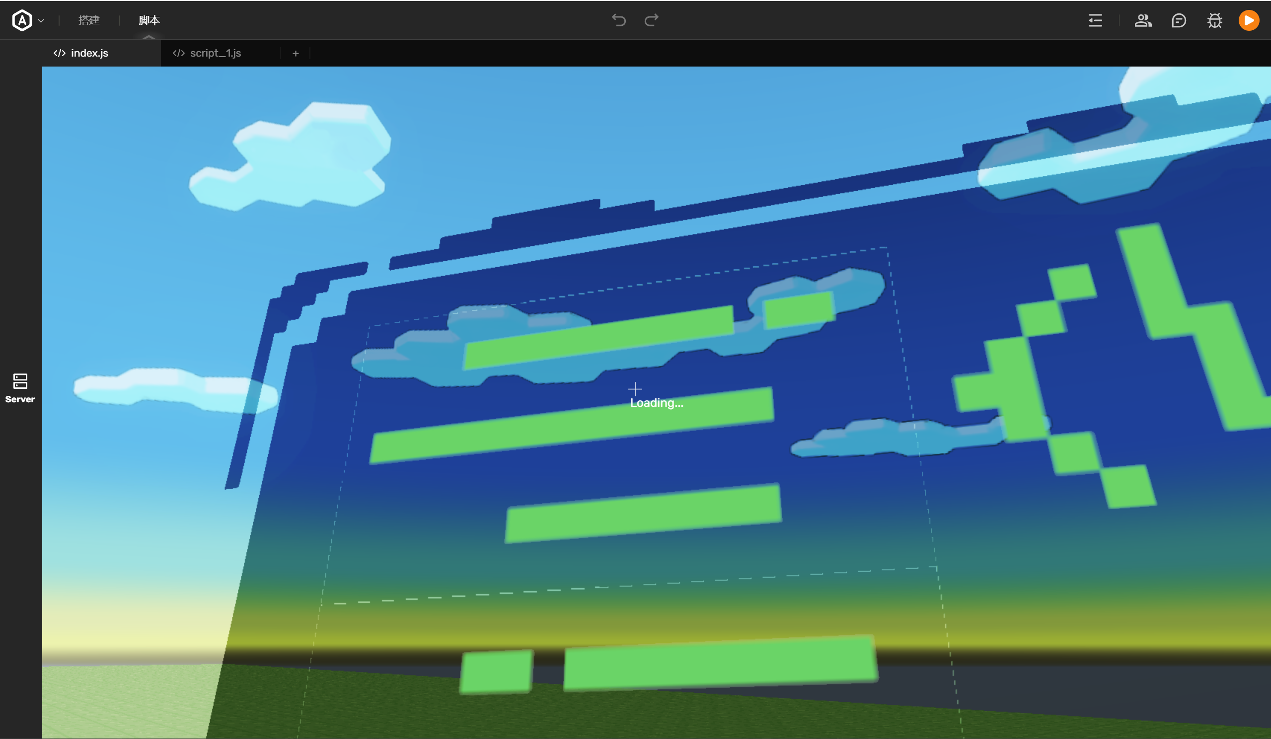The image size is (1271, 739).
Task: Run the project with play button
Action: coord(1249,20)
